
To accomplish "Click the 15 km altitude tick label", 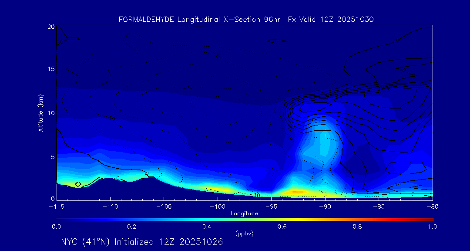I will (x=50, y=70).
